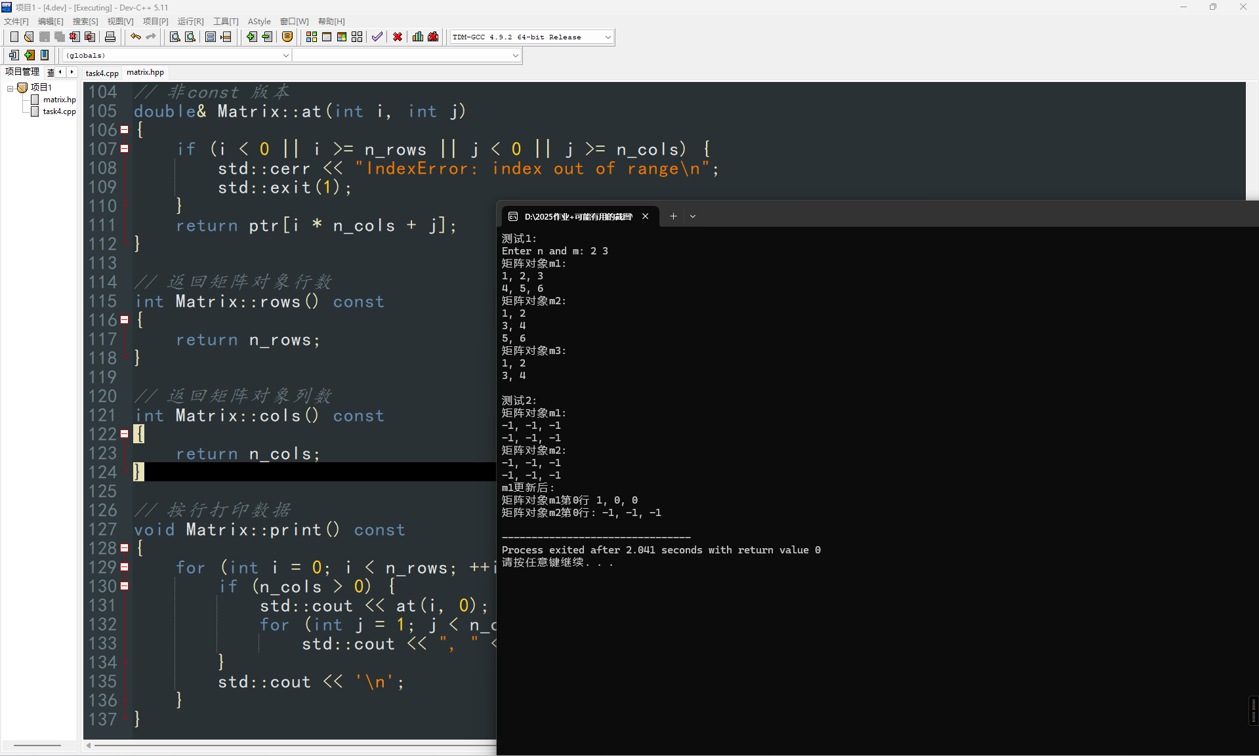Open the AStyle menu

click(259, 22)
